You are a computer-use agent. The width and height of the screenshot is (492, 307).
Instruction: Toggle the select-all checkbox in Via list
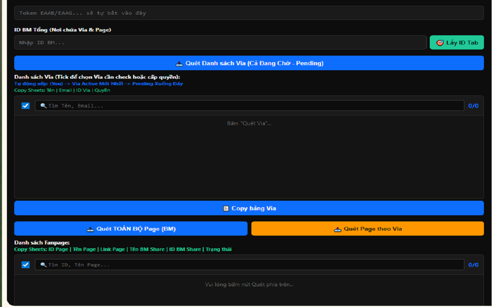click(x=25, y=106)
